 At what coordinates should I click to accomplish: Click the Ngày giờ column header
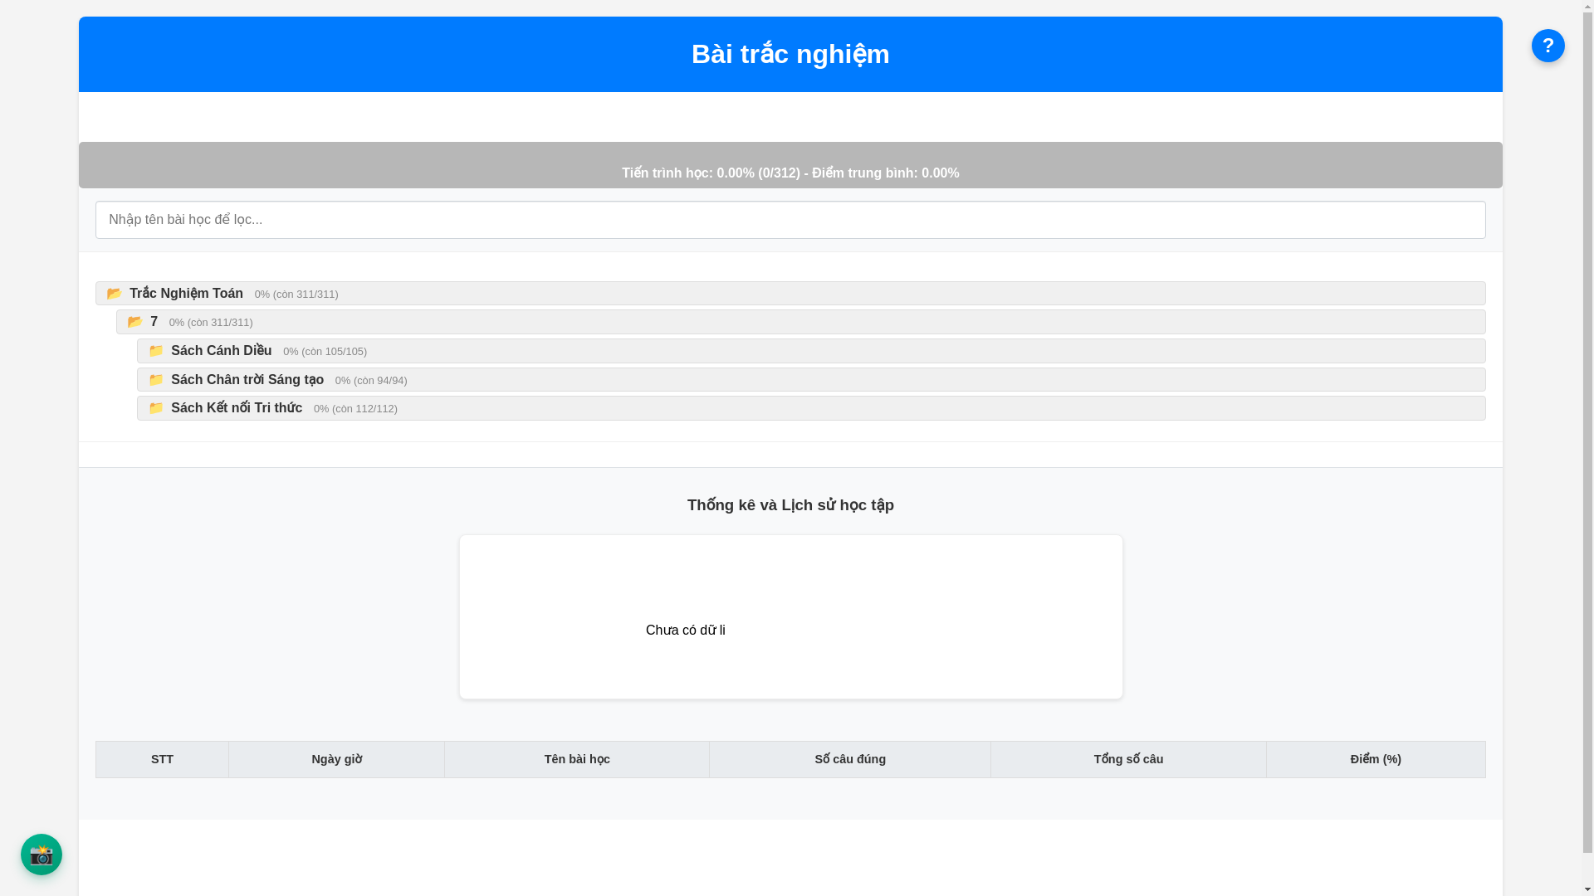(x=336, y=759)
